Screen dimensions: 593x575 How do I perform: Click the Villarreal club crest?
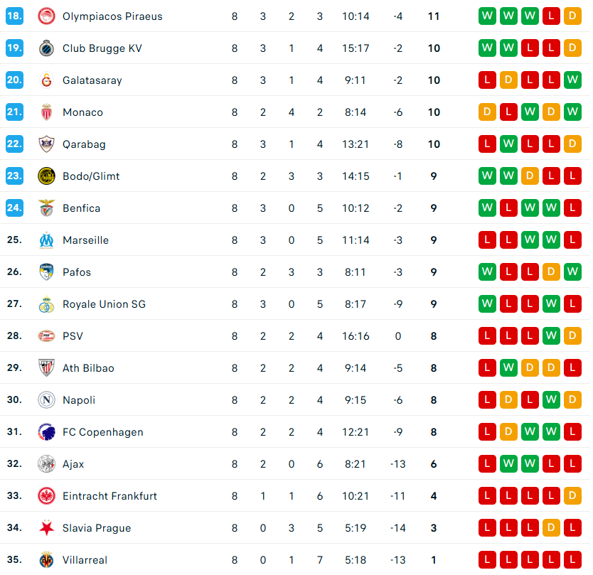click(46, 560)
